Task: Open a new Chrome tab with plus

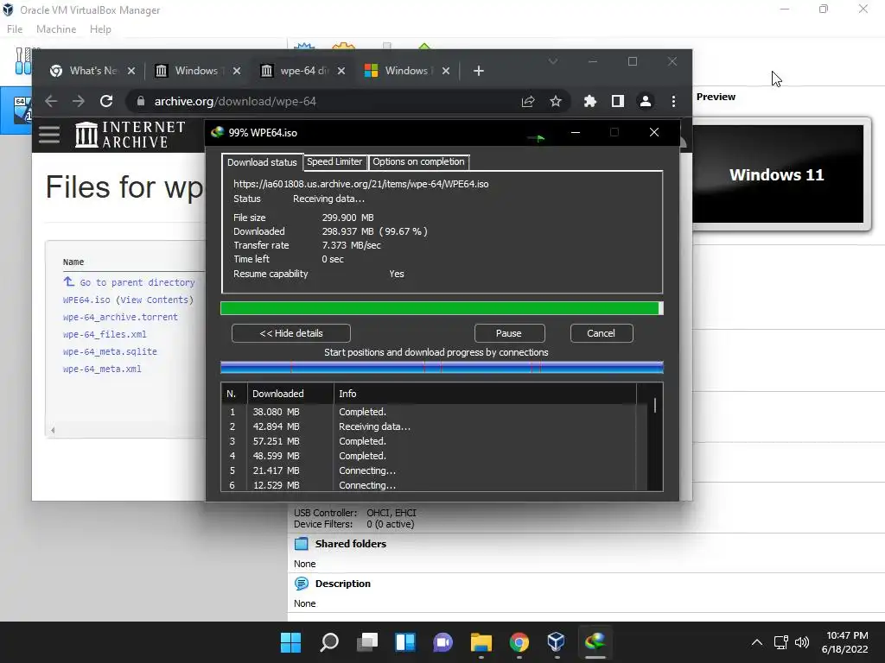Action: point(478,71)
